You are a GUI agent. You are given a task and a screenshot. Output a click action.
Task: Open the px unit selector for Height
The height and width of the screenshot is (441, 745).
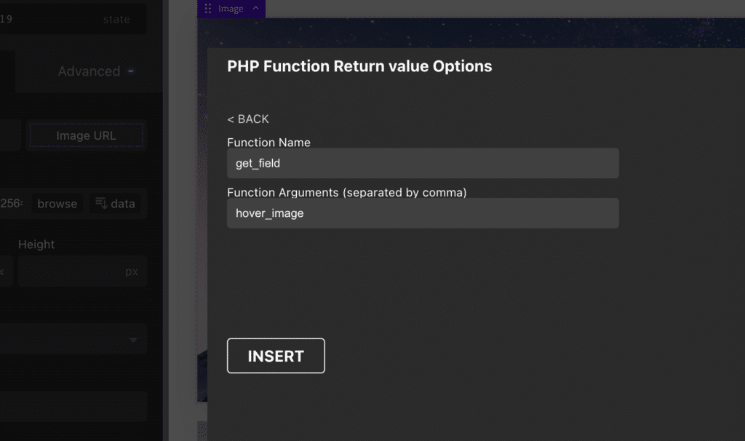[132, 272]
